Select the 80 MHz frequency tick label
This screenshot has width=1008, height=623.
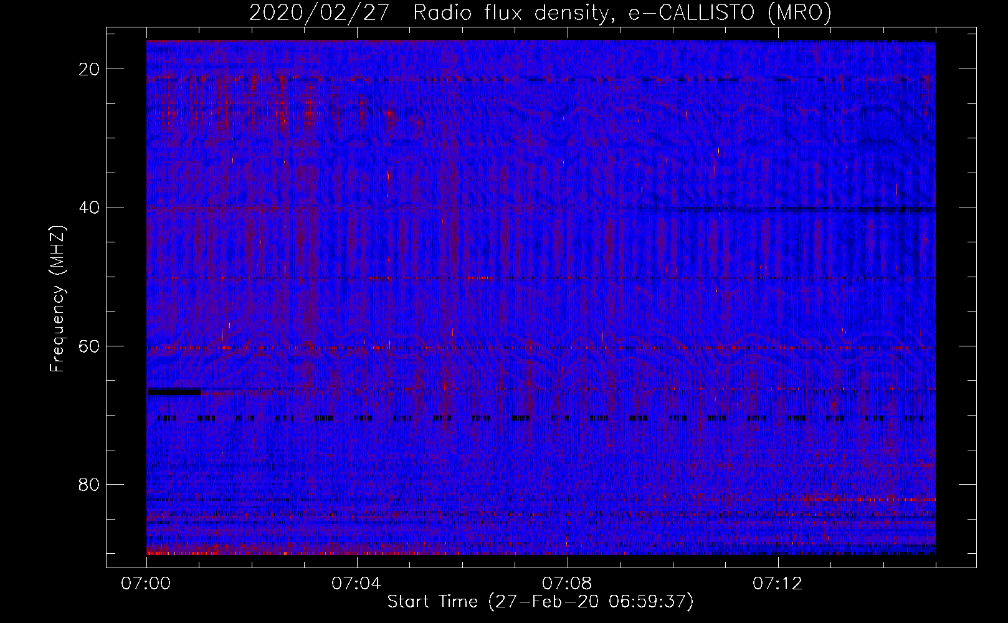click(x=90, y=484)
